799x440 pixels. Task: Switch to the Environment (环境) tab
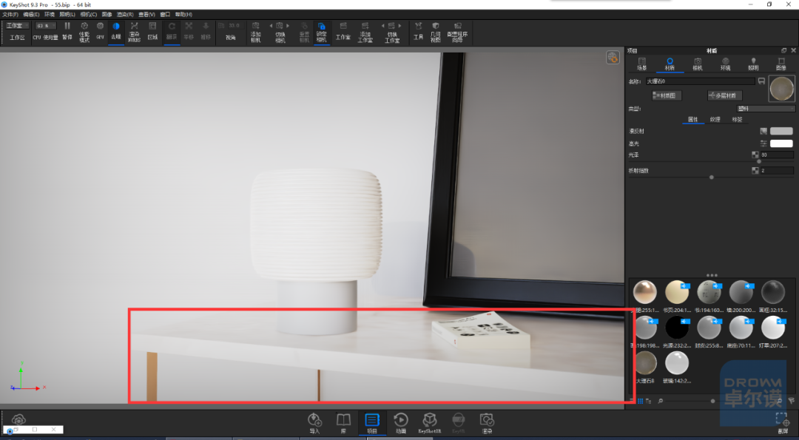(726, 64)
